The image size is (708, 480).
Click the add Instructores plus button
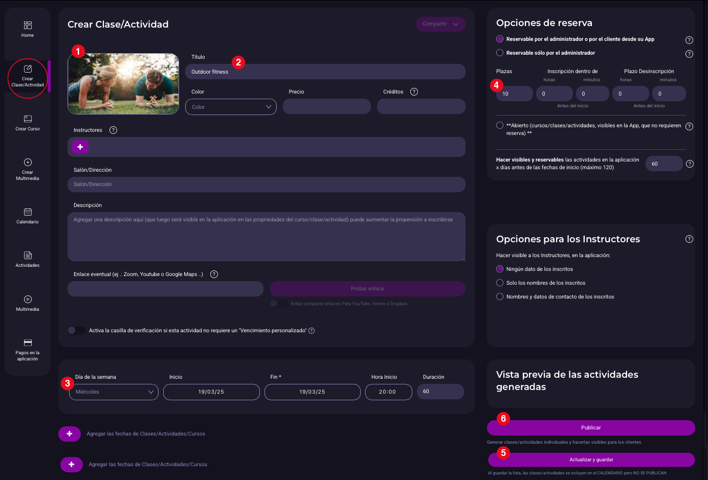click(x=80, y=147)
